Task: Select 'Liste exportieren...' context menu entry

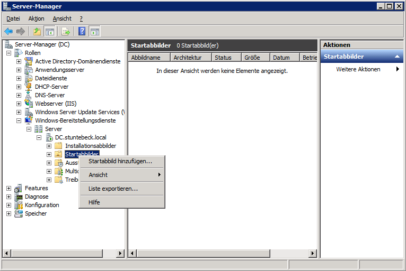Action: tap(113, 189)
